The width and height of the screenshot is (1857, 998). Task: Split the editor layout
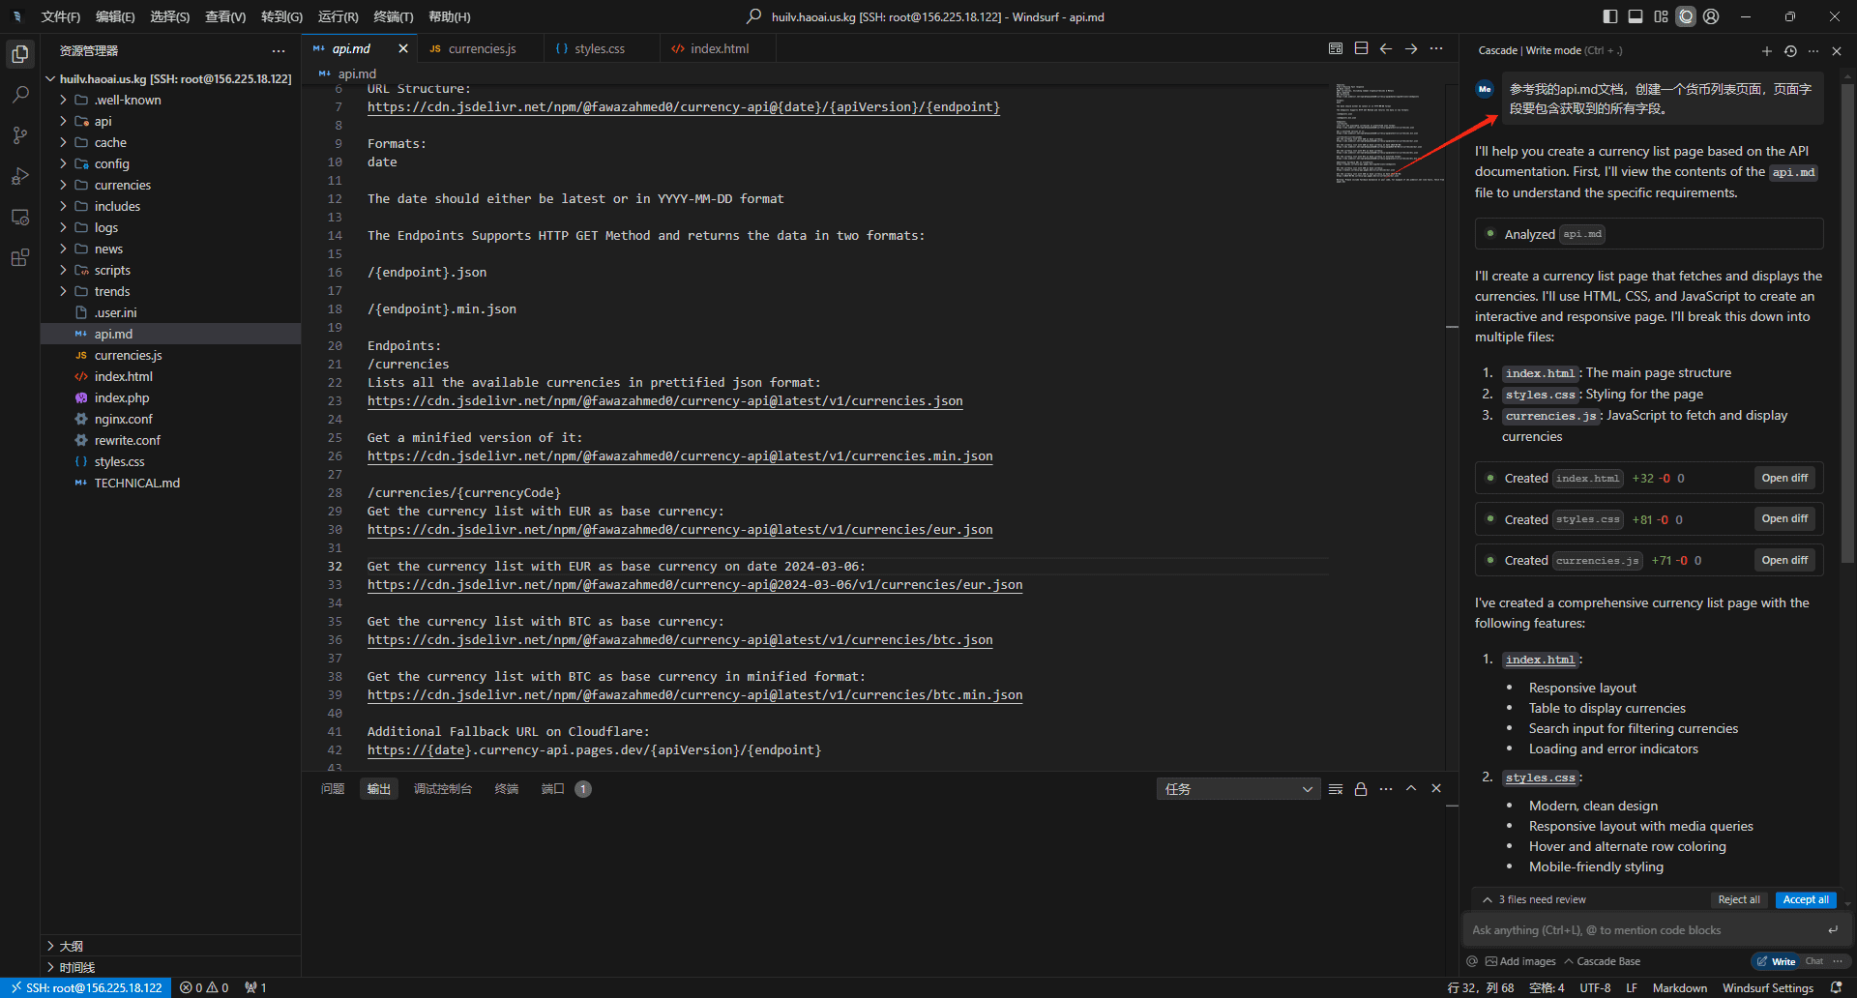click(1361, 48)
